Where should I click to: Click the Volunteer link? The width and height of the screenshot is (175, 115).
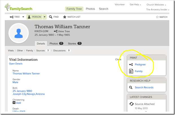120,5
